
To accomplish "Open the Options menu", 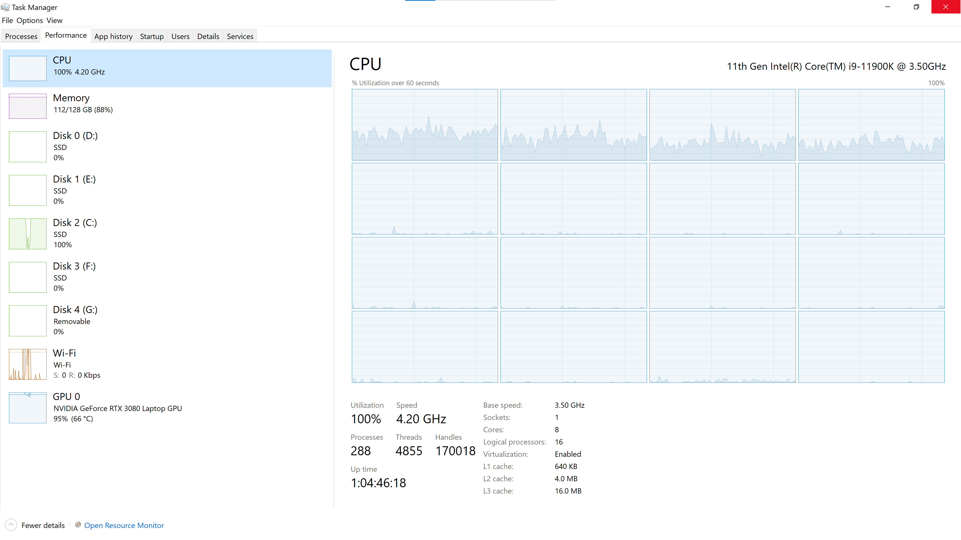I will pyautogui.click(x=30, y=20).
